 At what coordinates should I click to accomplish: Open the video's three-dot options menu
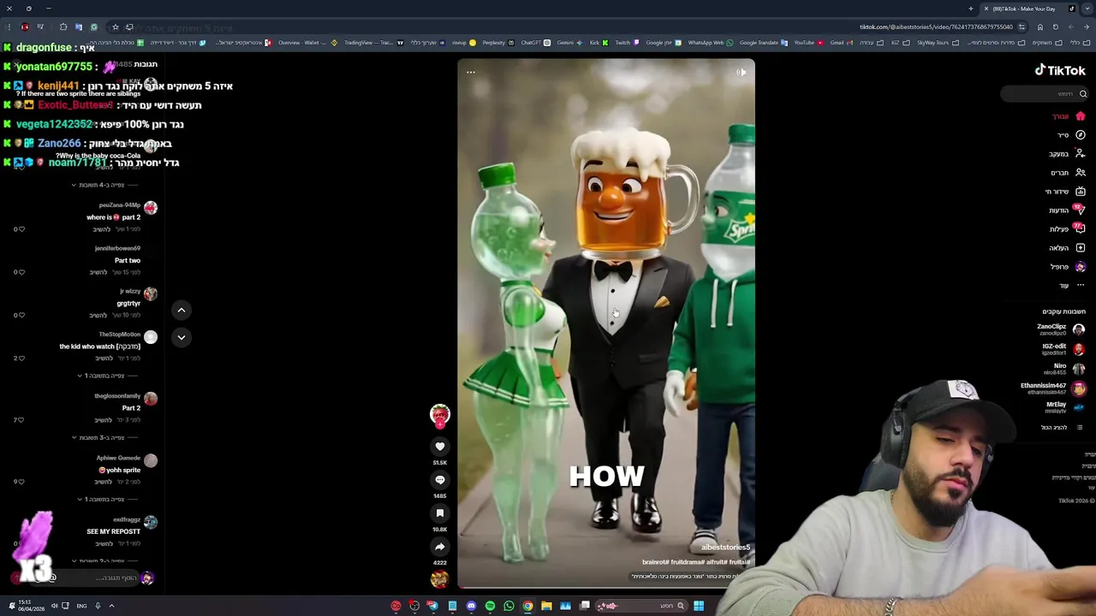coord(471,73)
